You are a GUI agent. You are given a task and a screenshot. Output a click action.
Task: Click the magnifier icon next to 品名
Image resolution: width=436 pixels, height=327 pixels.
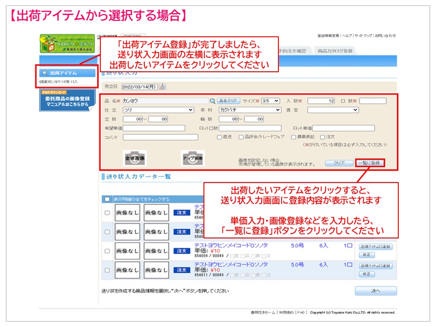(x=212, y=101)
